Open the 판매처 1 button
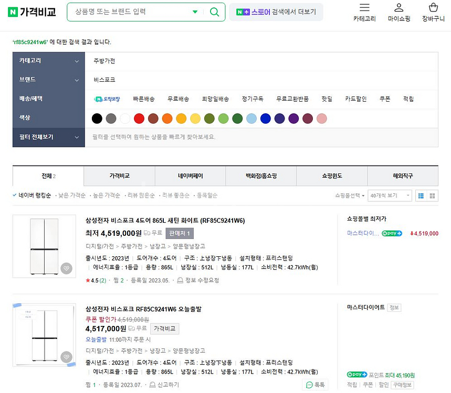Viewport: 451px width, 393px height. click(x=180, y=233)
